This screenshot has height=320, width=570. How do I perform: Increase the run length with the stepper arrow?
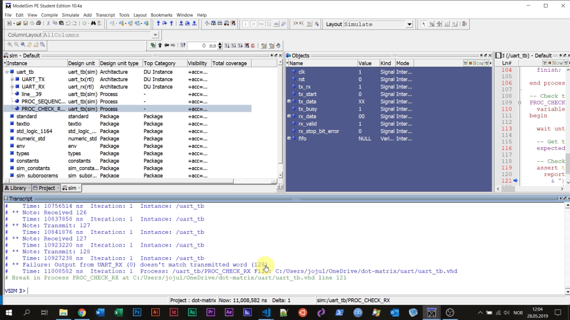pos(220,44)
